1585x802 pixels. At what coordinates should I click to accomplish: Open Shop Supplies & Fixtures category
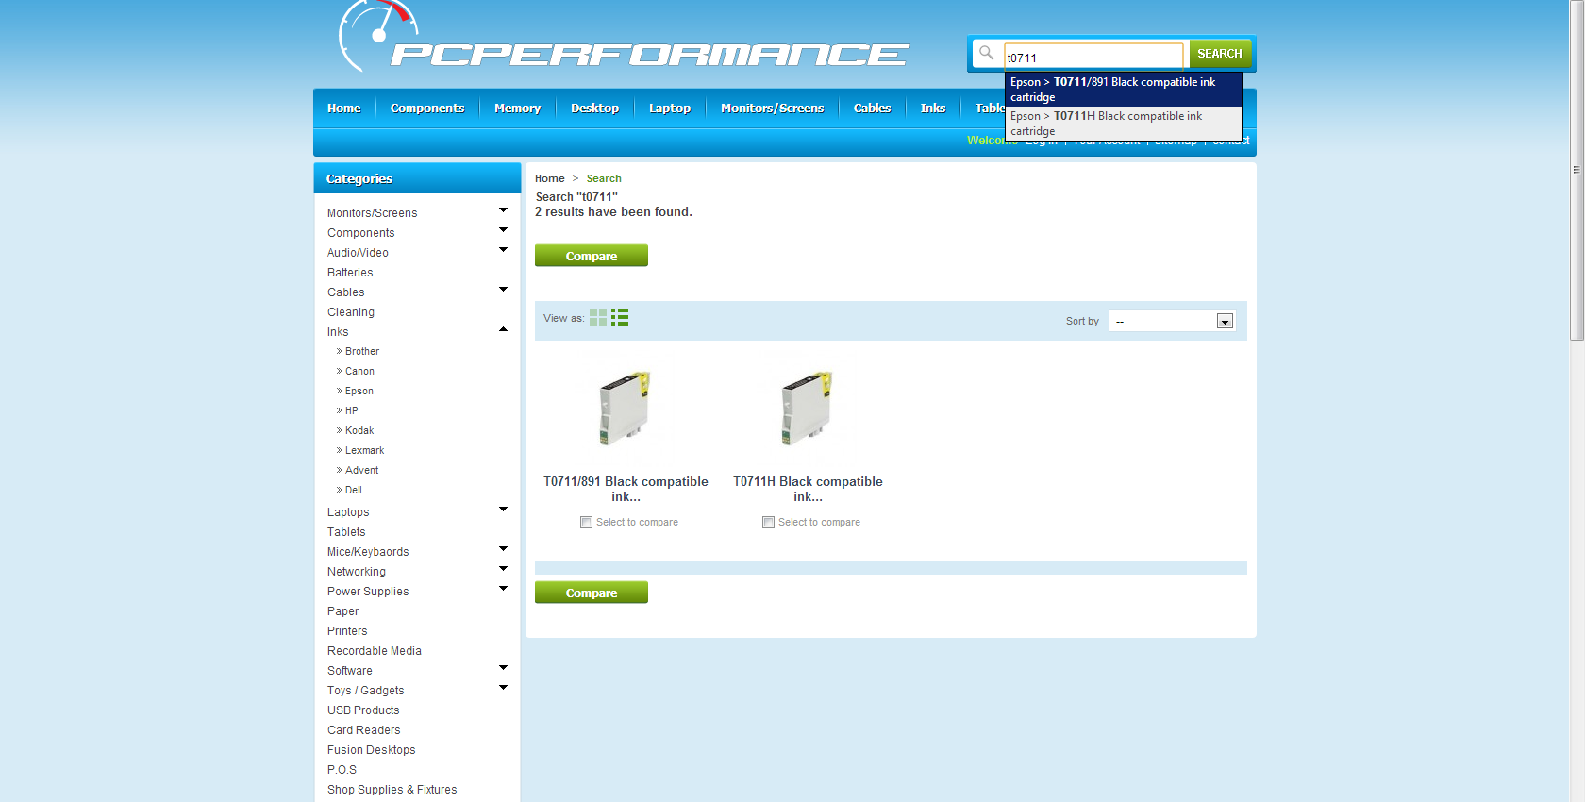(392, 790)
